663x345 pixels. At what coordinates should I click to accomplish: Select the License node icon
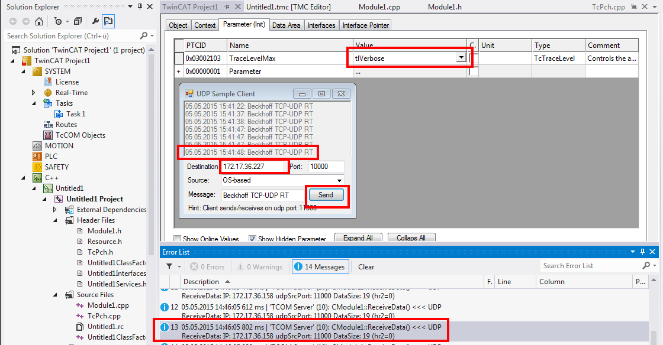tap(48, 82)
